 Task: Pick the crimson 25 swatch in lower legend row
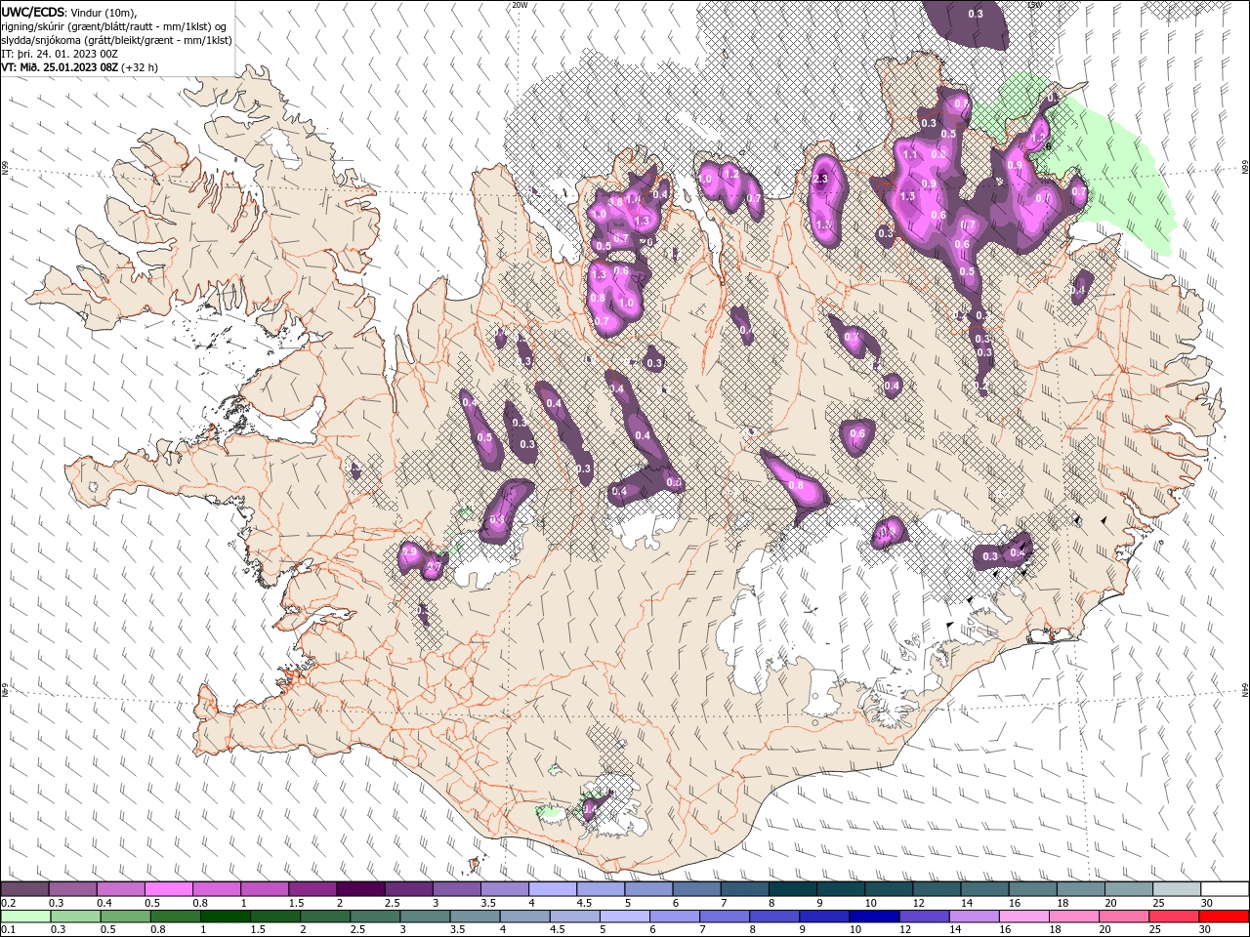point(1173,917)
